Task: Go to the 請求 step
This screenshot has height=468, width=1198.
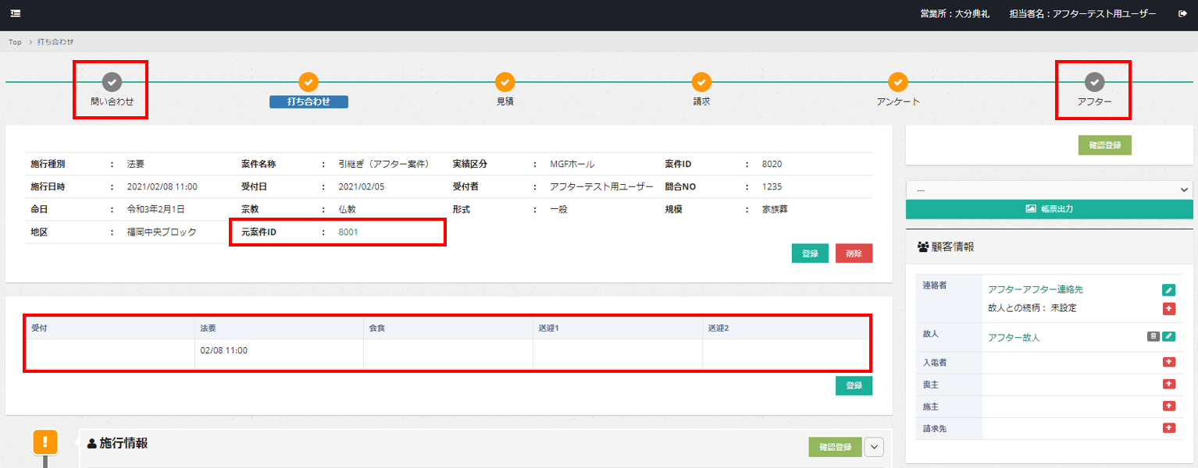Action: (x=701, y=82)
